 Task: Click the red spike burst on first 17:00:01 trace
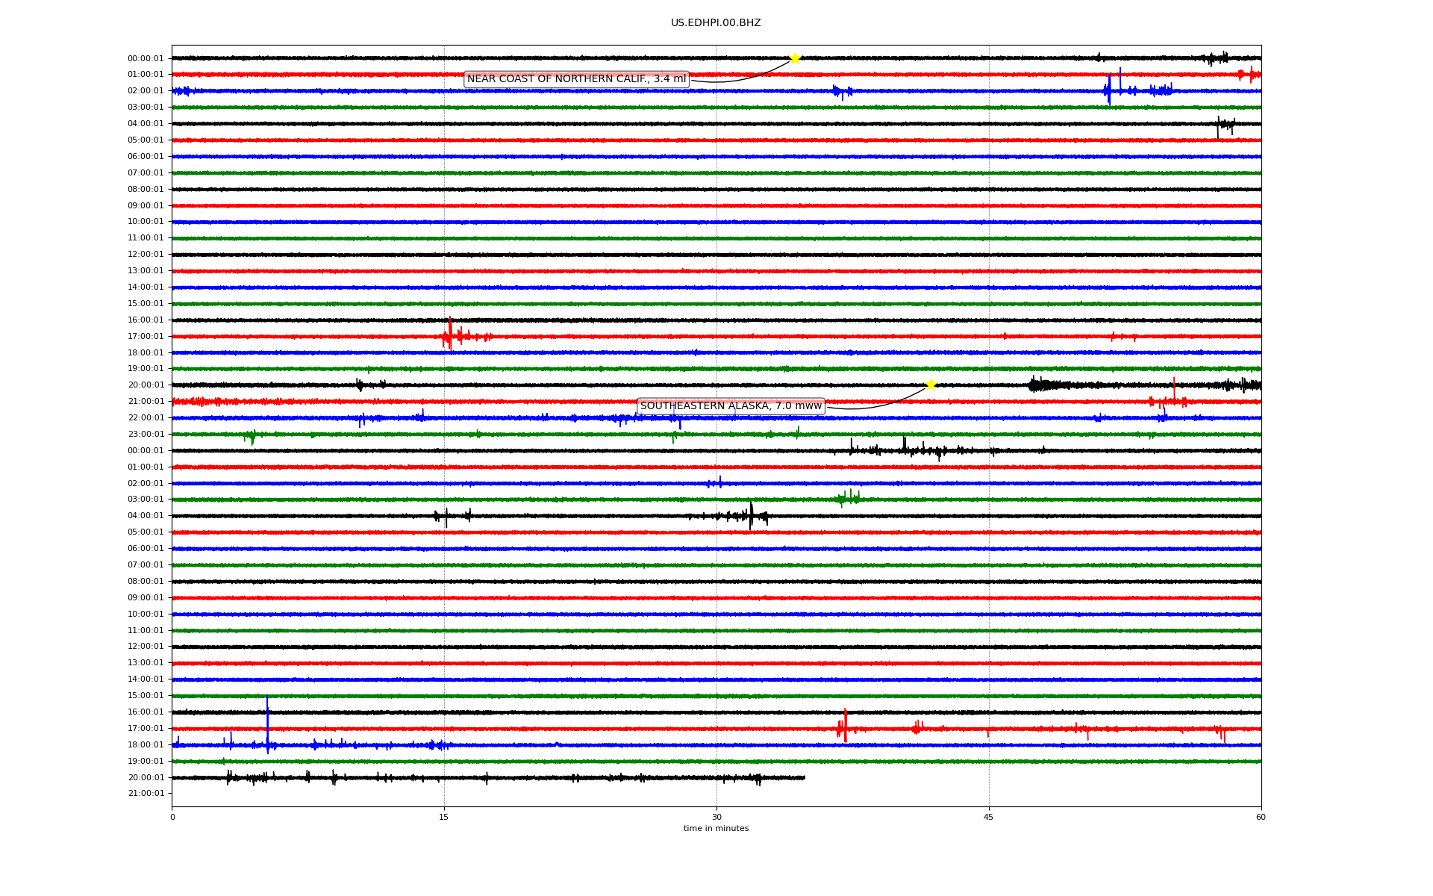coord(449,335)
